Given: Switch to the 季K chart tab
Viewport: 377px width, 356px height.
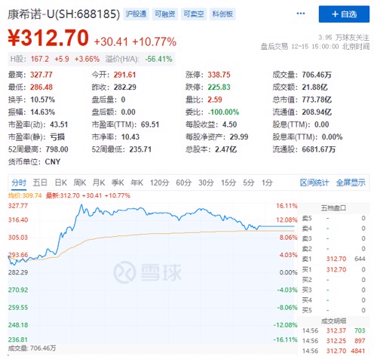Looking at the screenshot, I should pos(118,183).
